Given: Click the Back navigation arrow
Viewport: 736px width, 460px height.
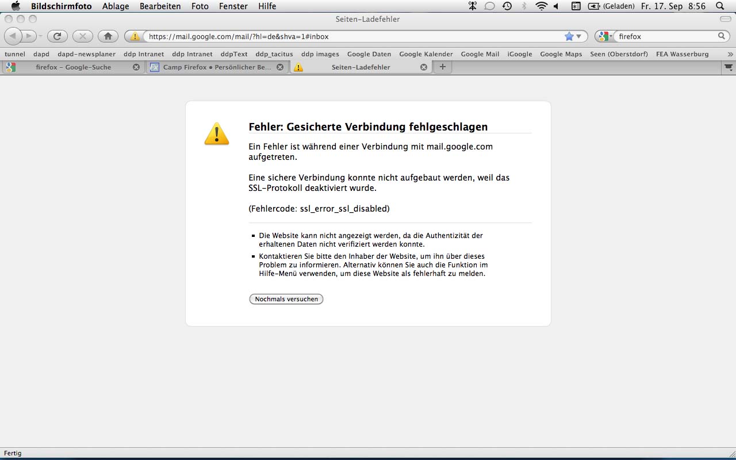Looking at the screenshot, I should [13, 36].
